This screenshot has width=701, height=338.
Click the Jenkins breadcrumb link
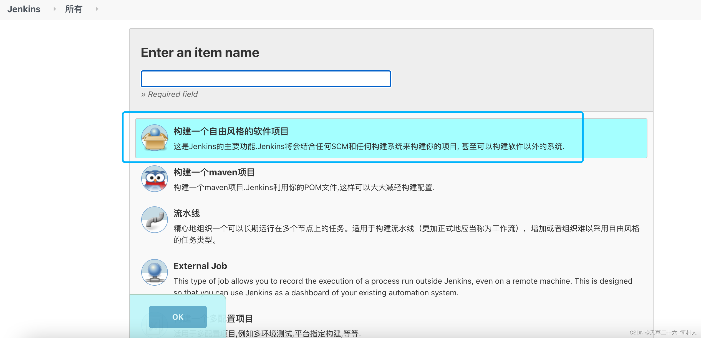click(24, 9)
